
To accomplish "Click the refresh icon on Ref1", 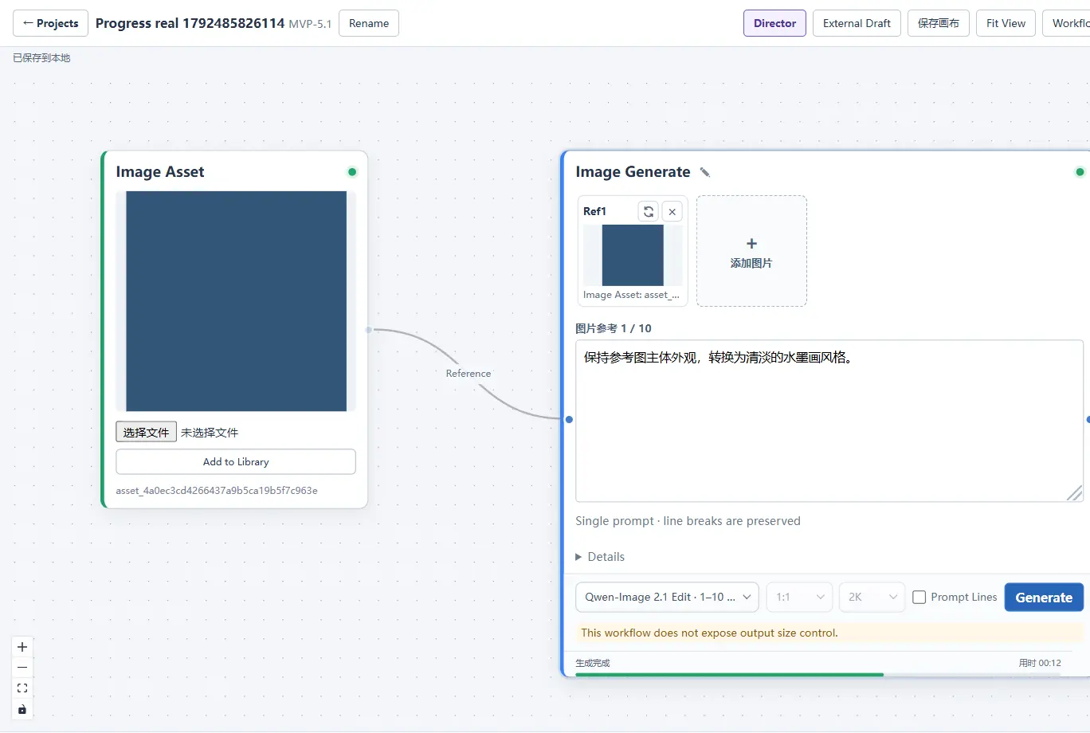I will point(649,211).
